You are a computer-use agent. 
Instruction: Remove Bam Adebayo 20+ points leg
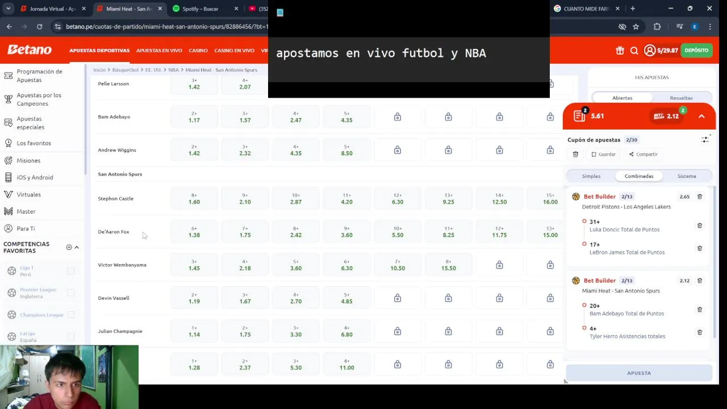tap(700, 310)
